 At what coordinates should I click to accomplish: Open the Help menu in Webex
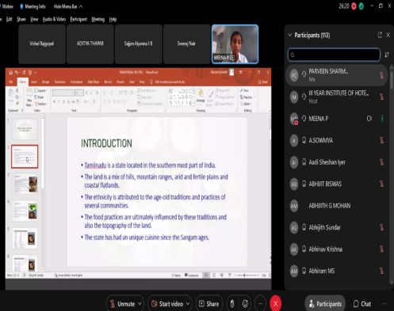113,19
